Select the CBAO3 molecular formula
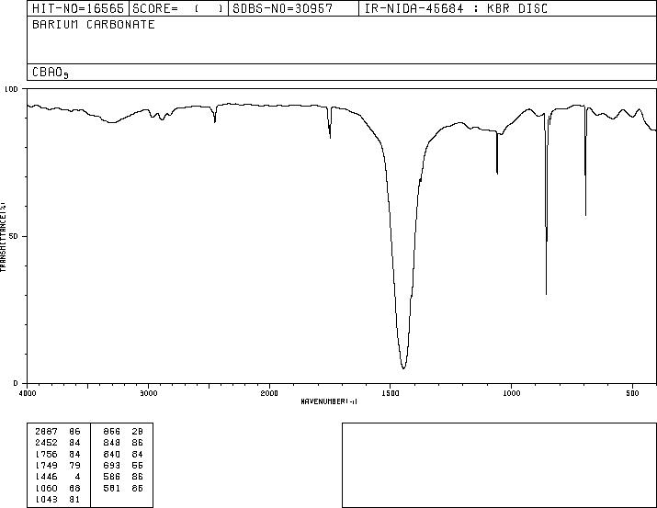The height and width of the screenshot is (508, 657). coord(51,73)
